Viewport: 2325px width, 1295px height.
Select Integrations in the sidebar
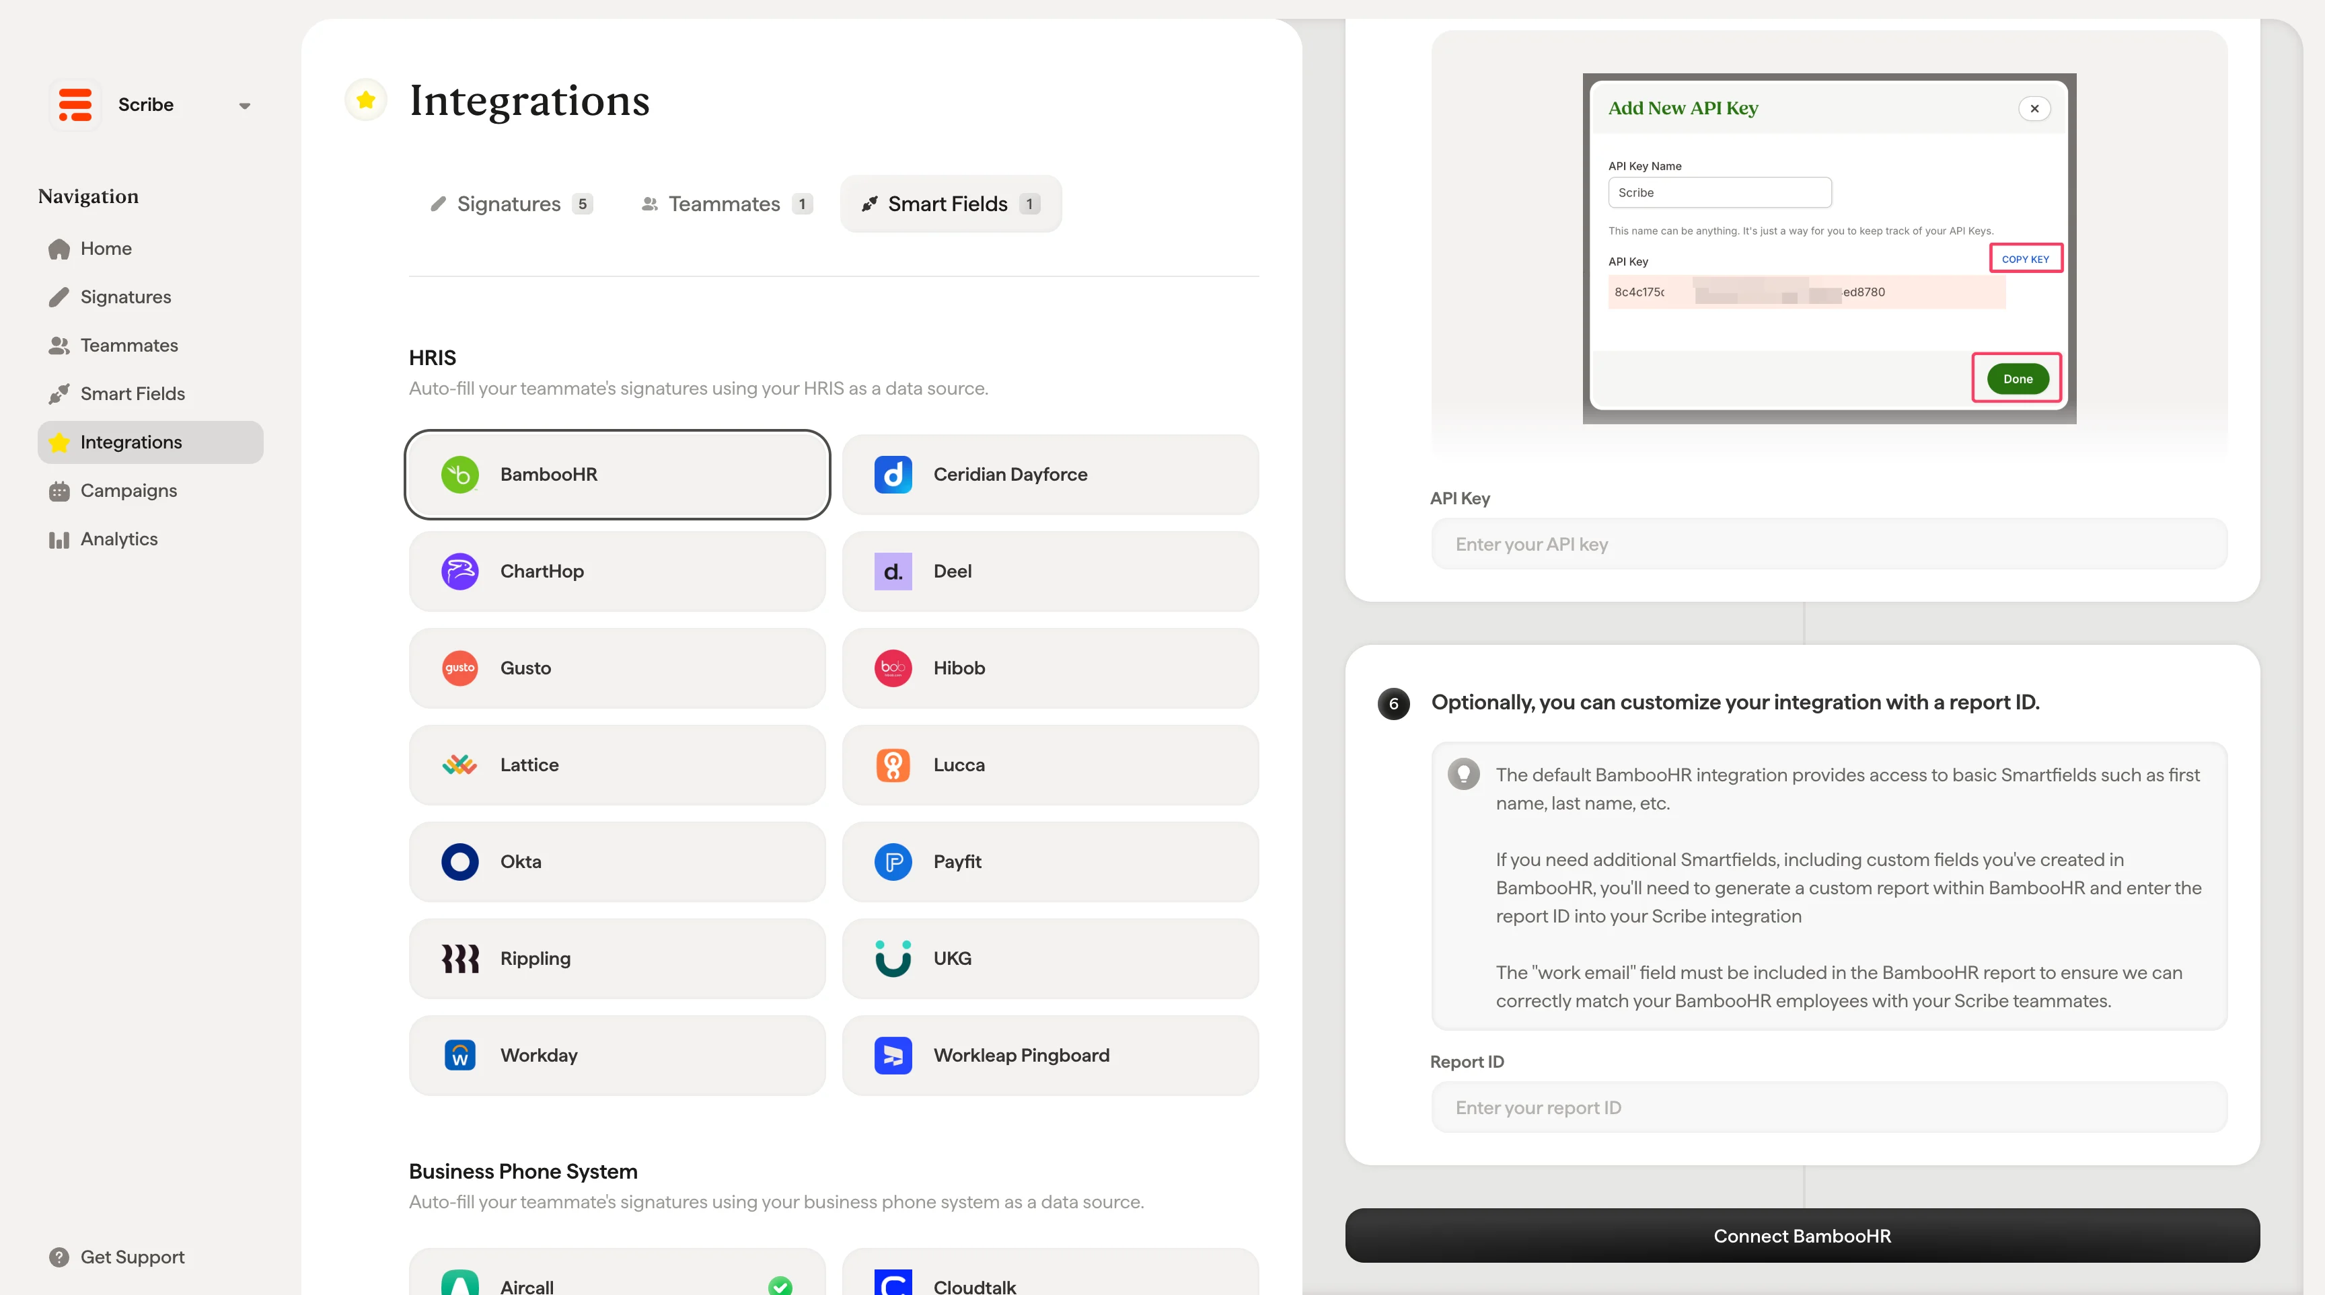[x=150, y=443]
